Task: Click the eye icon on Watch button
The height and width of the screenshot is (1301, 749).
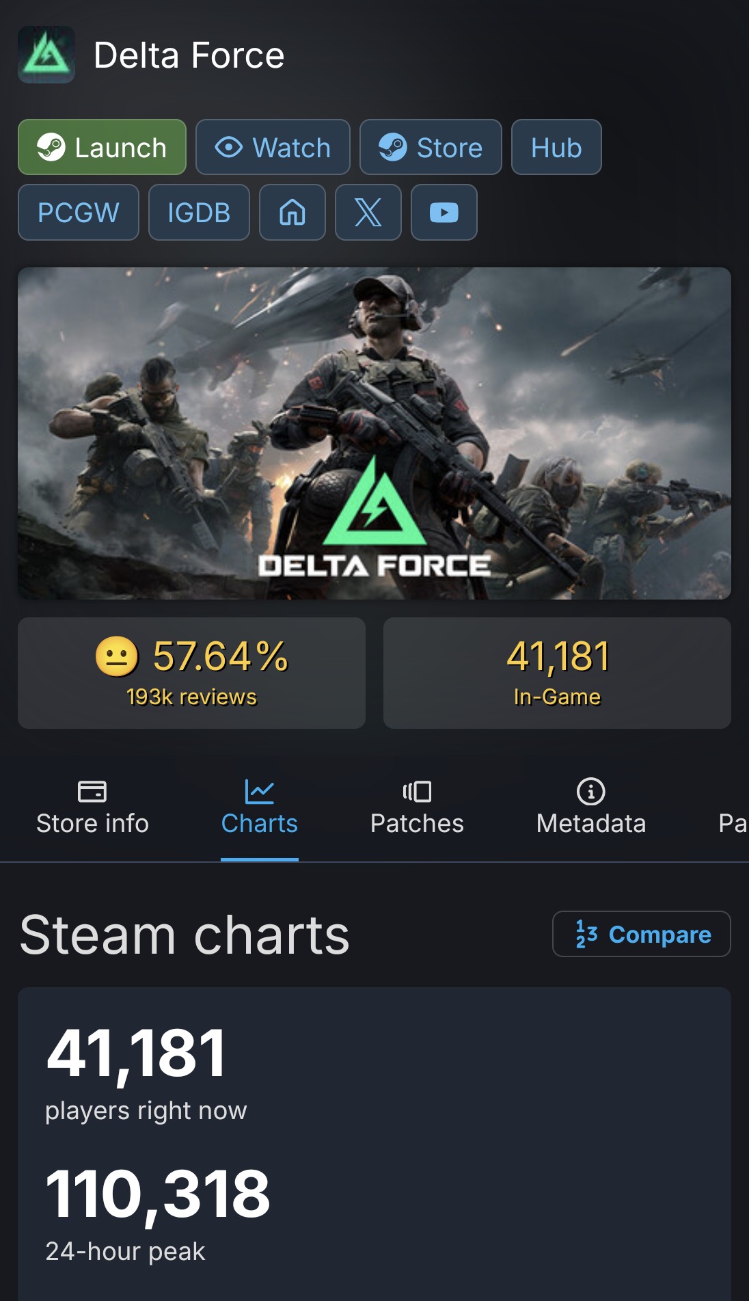Action: pyautogui.click(x=229, y=147)
